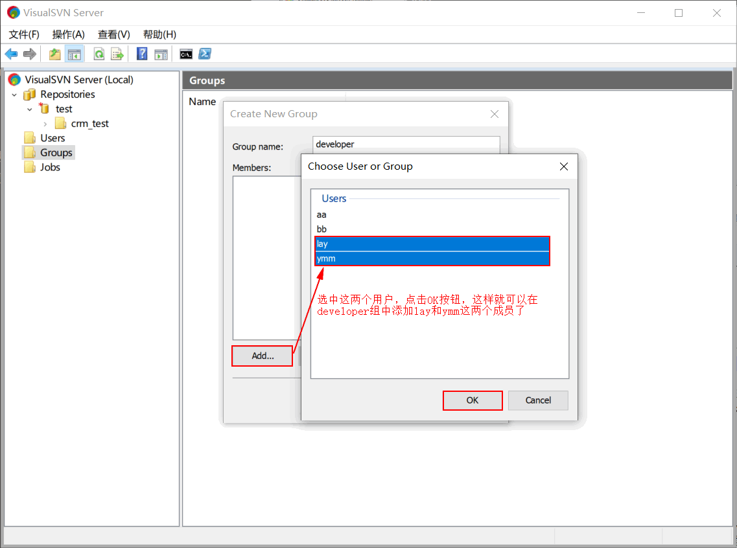Click the Refresh toolbar icon
The height and width of the screenshot is (548, 737).
(x=99, y=54)
